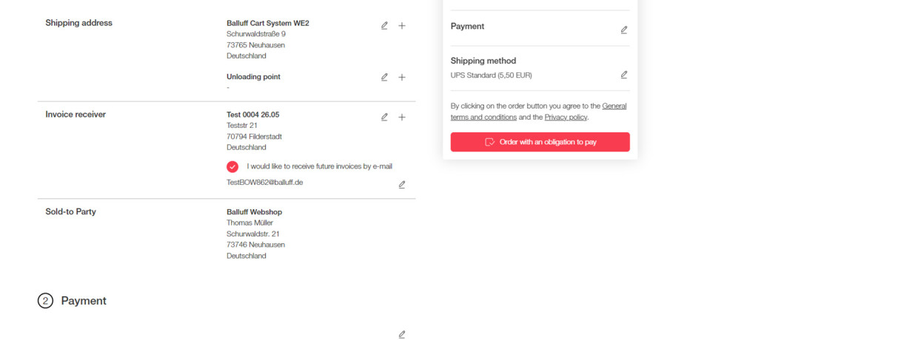Edit the unloading point
This screenshot has height=340, width=912.
(384, 77)
